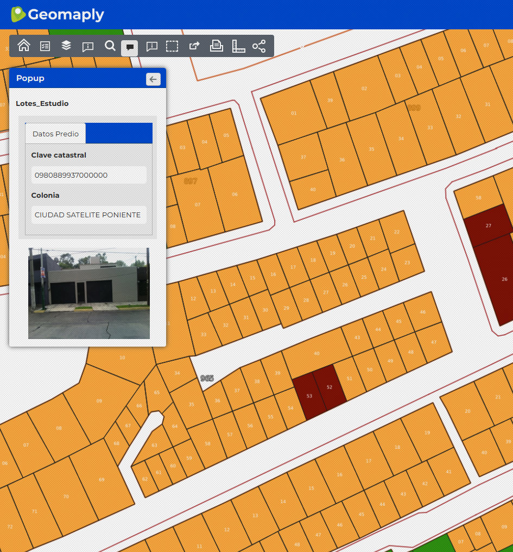This screenshot has height=552, width=513.
Task: Select the ruler measurement tool
Action: coord(238,46)
